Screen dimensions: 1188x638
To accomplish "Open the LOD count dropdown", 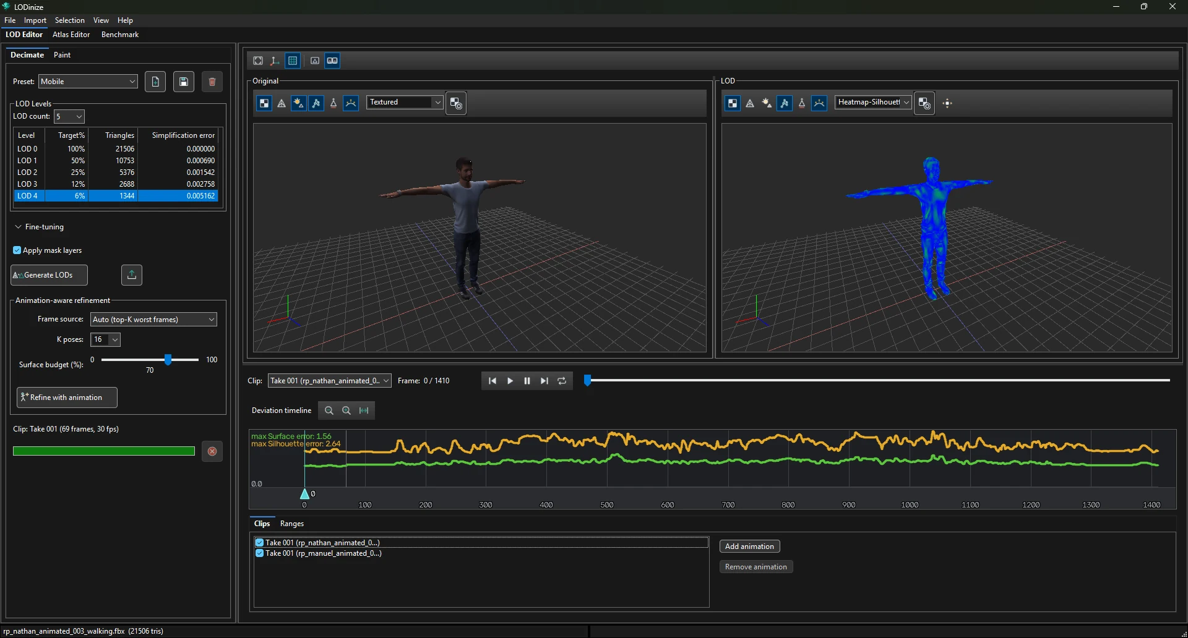I will 69,116.
